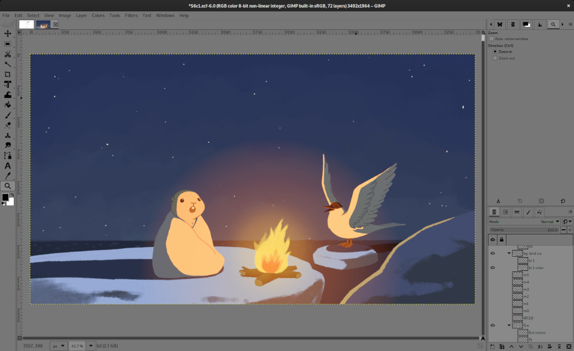Click the fire memo layer thumbnail

[x=523, y=333]
